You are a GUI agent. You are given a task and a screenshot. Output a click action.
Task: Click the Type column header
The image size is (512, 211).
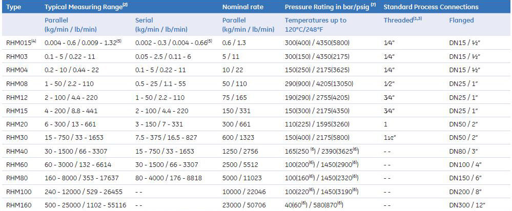(13, 7)
